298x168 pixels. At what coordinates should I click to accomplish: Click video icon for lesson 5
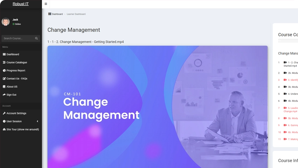click(285, 94)
